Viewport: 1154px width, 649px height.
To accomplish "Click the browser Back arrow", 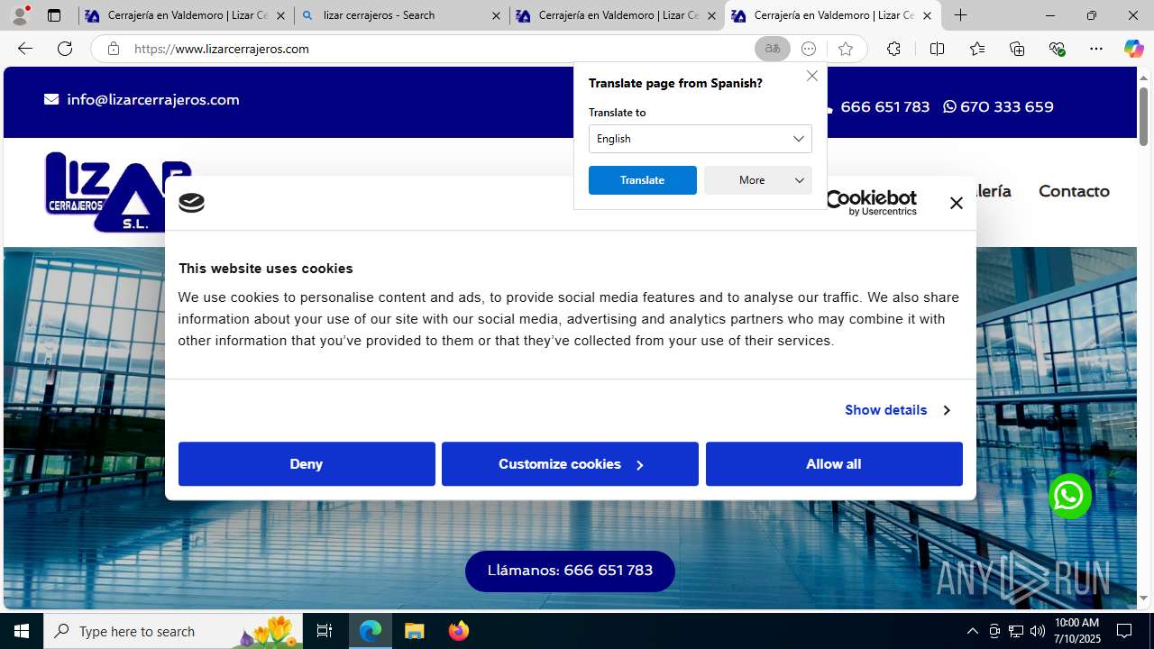I will click(x=25, y=49).
